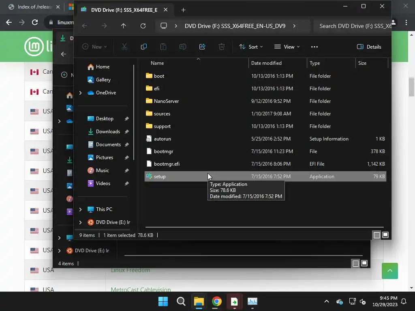Click the Copy icon in toolbar
This screenshot has height=311, width=415.
pos(144,47)
